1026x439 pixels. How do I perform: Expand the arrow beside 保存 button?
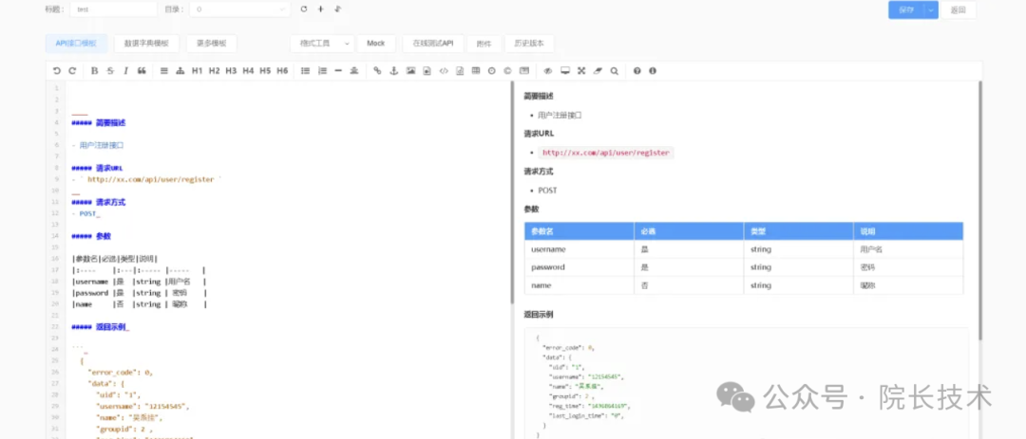tap(931, 9)
